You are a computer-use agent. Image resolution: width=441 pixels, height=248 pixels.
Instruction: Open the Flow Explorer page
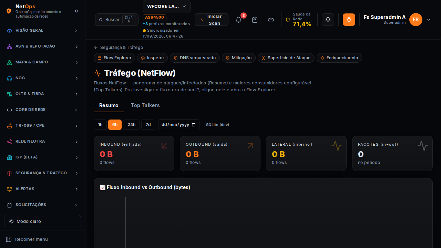click(114, 58)
